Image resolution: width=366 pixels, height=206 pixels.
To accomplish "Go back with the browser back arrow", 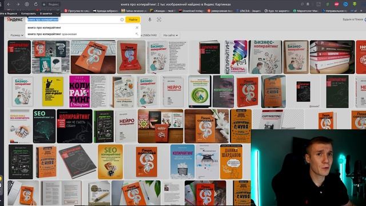I will (x=9, y=4).
